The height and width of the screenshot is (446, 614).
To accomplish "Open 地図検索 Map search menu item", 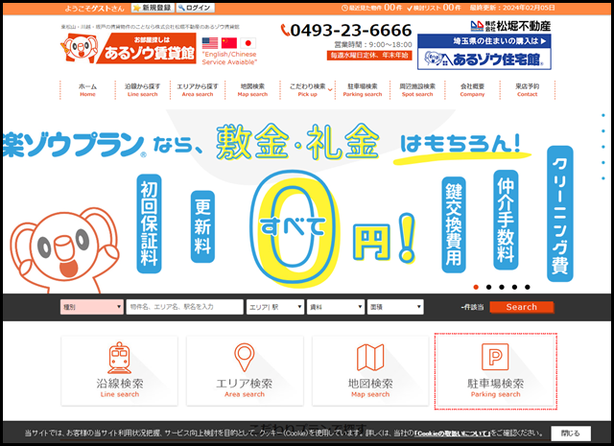I will (x=252, y=89).
